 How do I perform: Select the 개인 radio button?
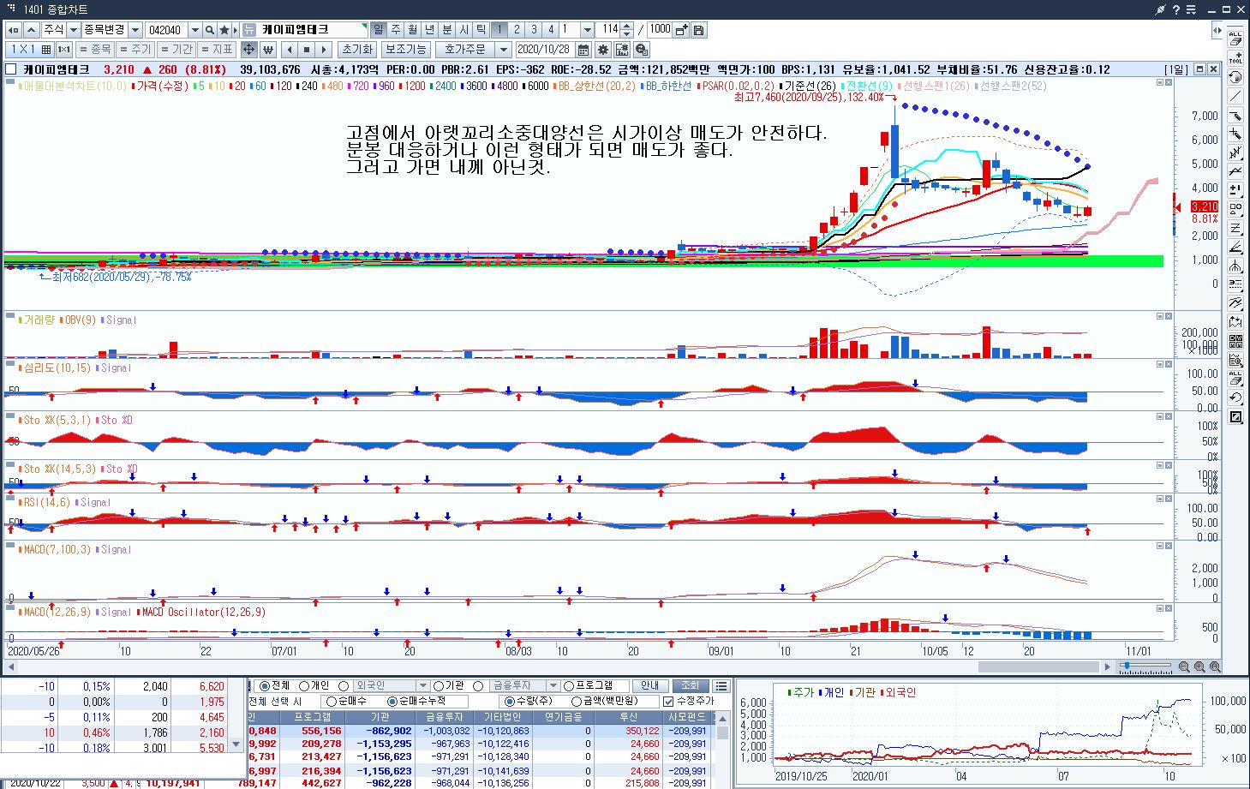tap(304, 686)
